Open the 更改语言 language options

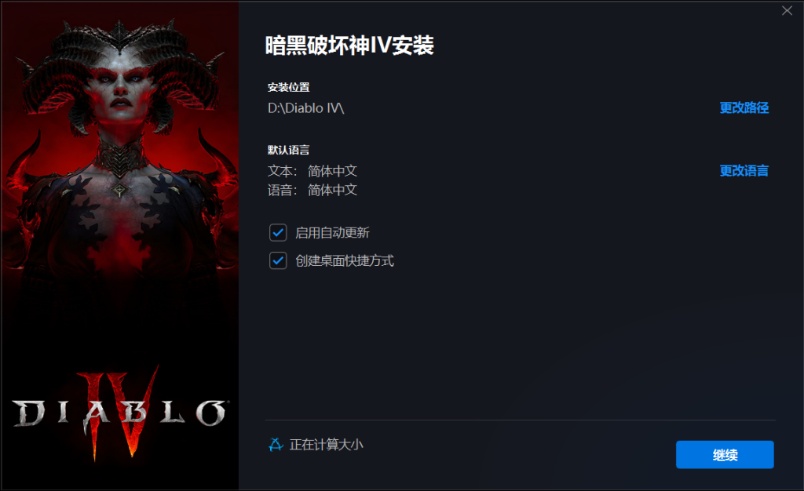[744, 170]
